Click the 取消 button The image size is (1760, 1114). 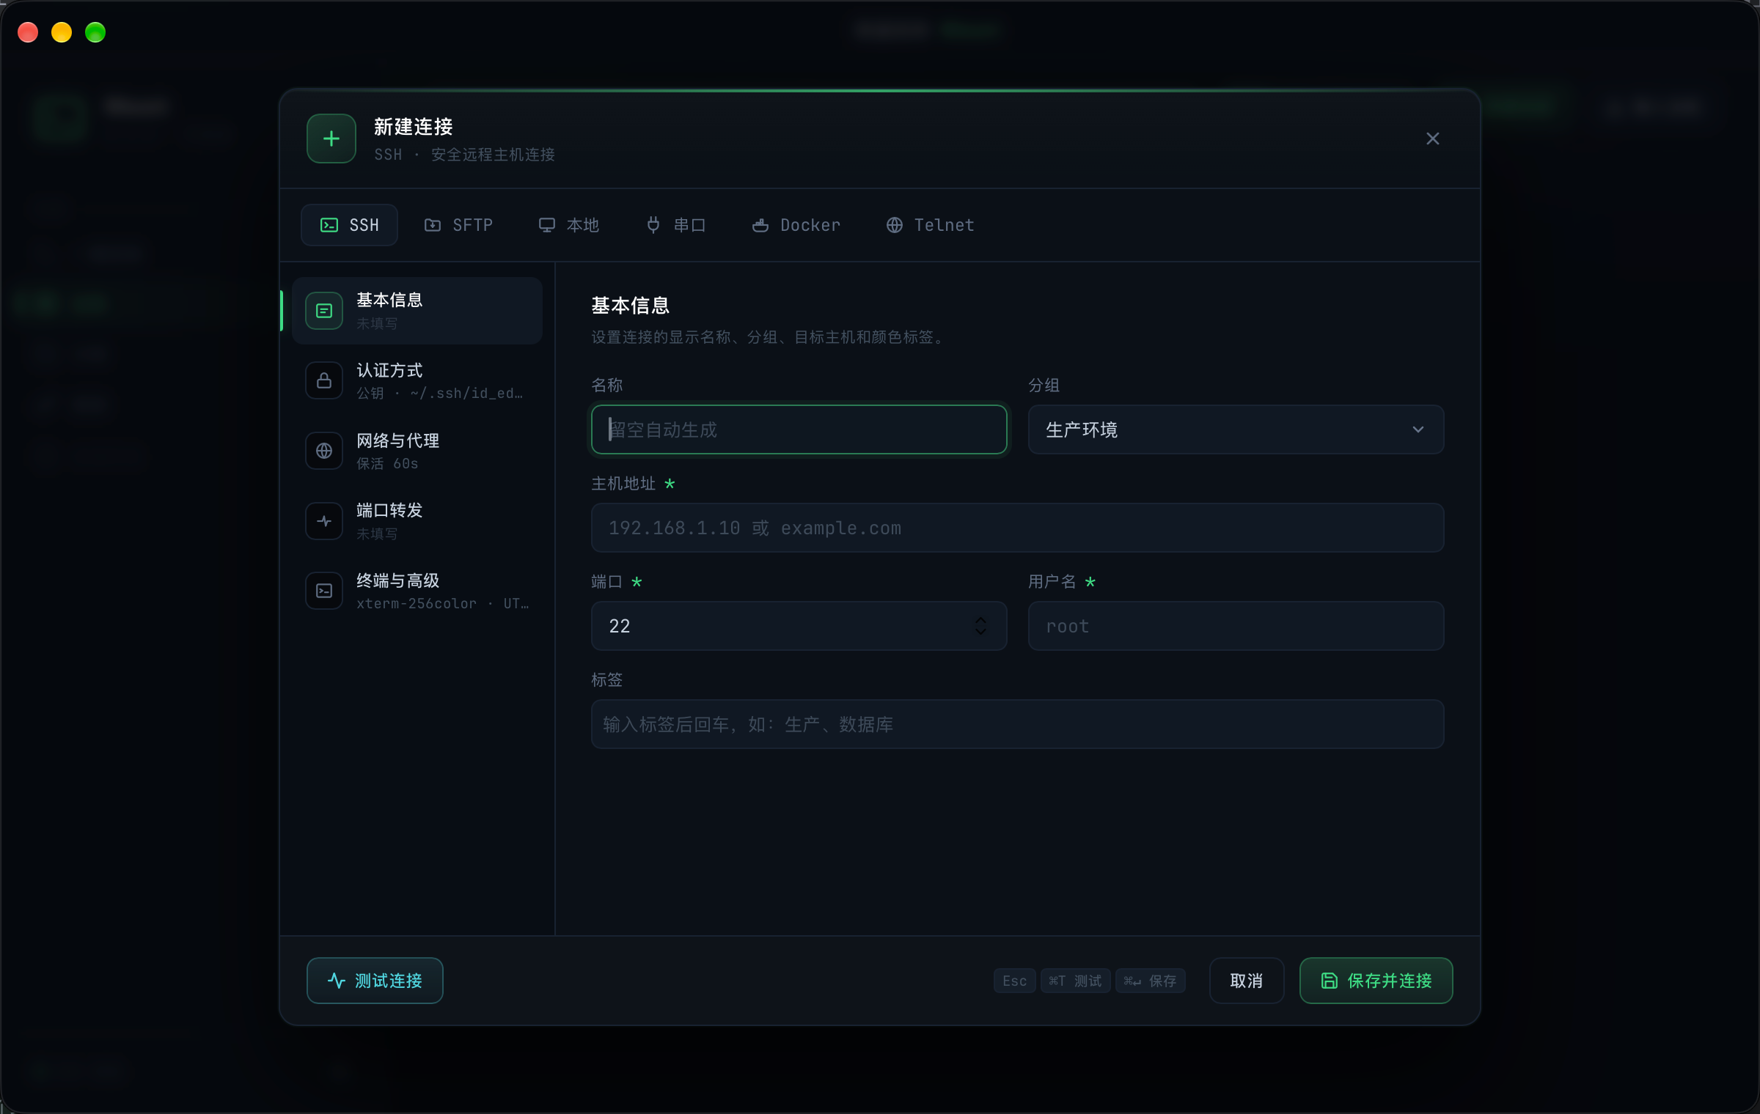pos(1246,981)
